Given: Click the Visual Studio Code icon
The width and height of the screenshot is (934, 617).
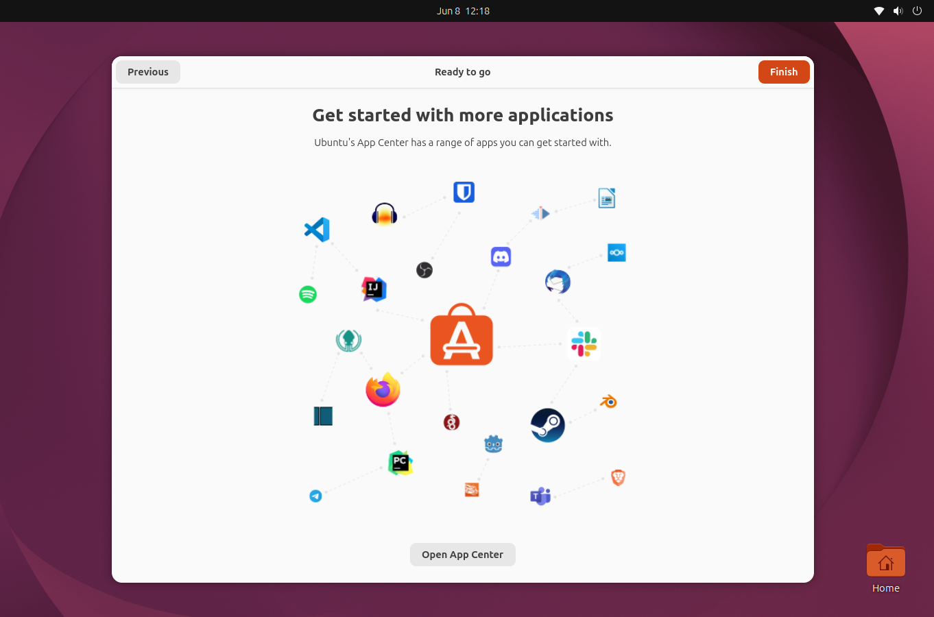Looking at the screenshot, I should [x=317, y=230].
